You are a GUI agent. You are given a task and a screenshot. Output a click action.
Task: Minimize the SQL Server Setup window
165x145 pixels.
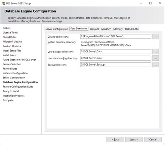[141, 3]
